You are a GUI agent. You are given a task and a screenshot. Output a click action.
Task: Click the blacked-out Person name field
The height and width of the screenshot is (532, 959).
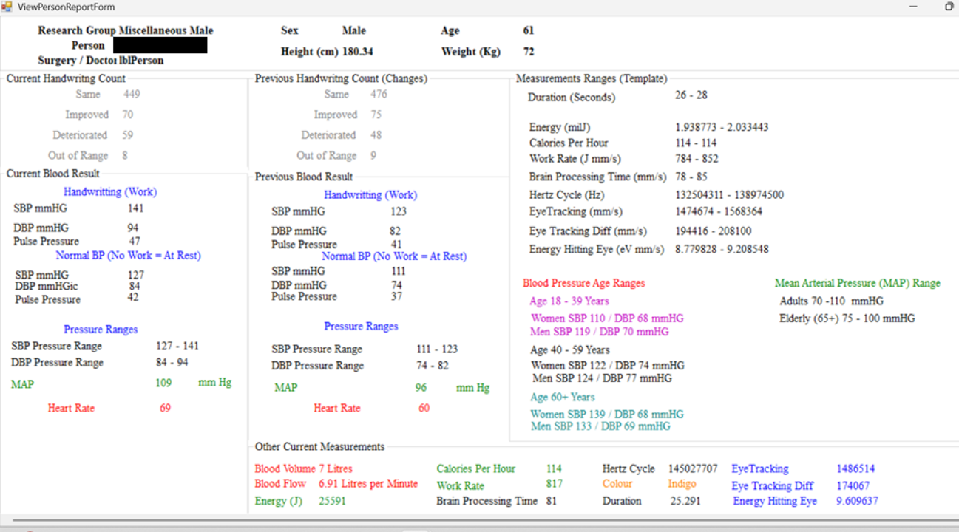[160, 45]
